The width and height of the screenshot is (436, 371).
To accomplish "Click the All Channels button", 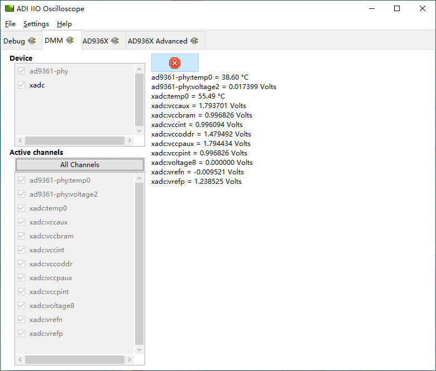I will 80,164.
